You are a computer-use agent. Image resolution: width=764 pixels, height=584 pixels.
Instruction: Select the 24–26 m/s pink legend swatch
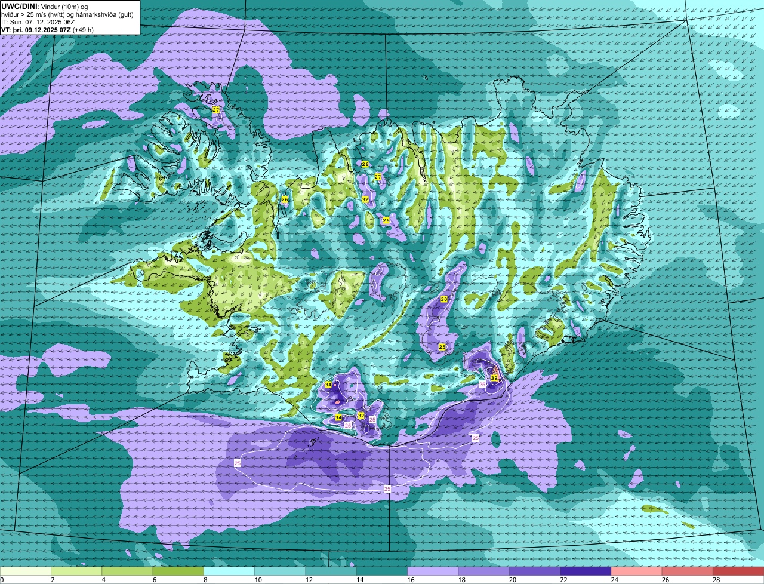637,571
